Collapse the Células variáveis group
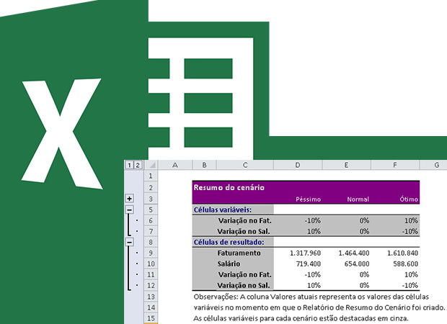Screen dimensions: 447x324 pyautogui.click(x=130, y=210)
